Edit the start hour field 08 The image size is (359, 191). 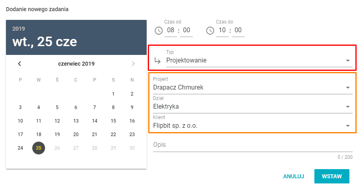(171, 31)
